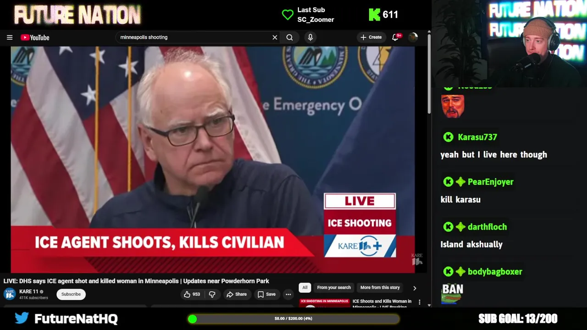Click the Kick logo beside 611
The height and width of the screenshot is (330, 587).
(375, 15)
